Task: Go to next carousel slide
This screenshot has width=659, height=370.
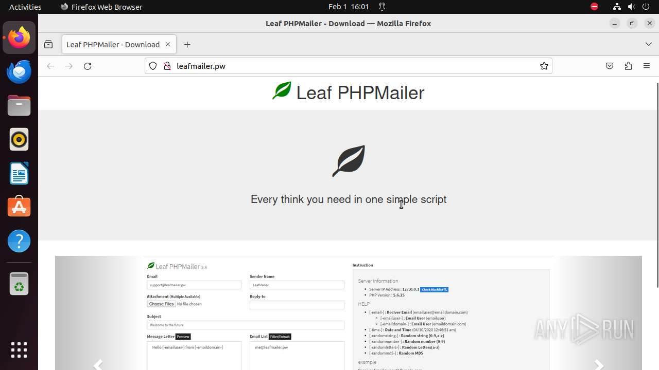Action: 599,364
